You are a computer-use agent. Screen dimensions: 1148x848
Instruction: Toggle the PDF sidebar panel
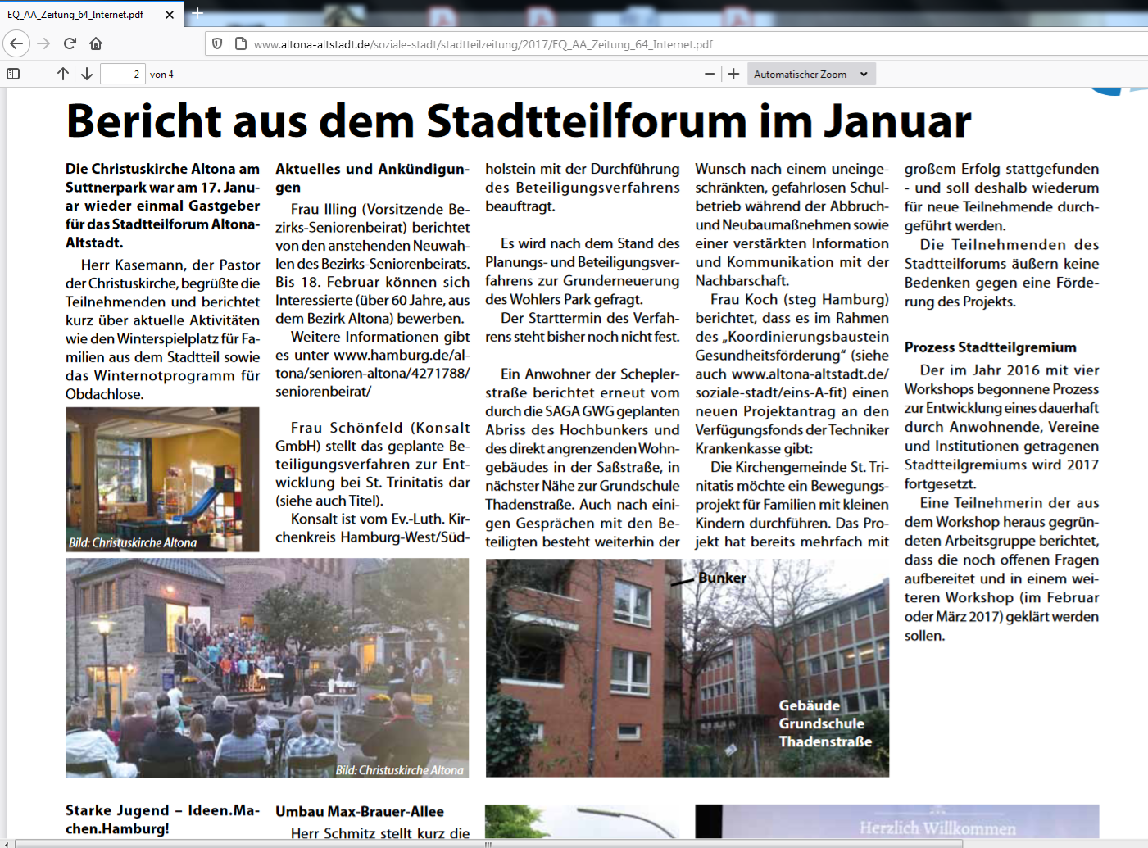13,74
